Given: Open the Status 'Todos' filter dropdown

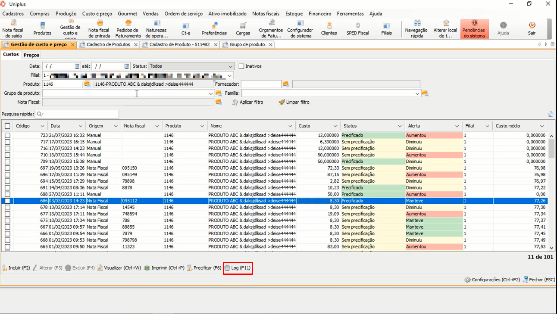Looking at the screenshot, I should coord(230,66).
